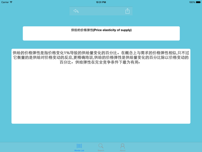This screenshot has height=152, width=202.
Task: Switch to the Search tab label
Action: point(101,150)
